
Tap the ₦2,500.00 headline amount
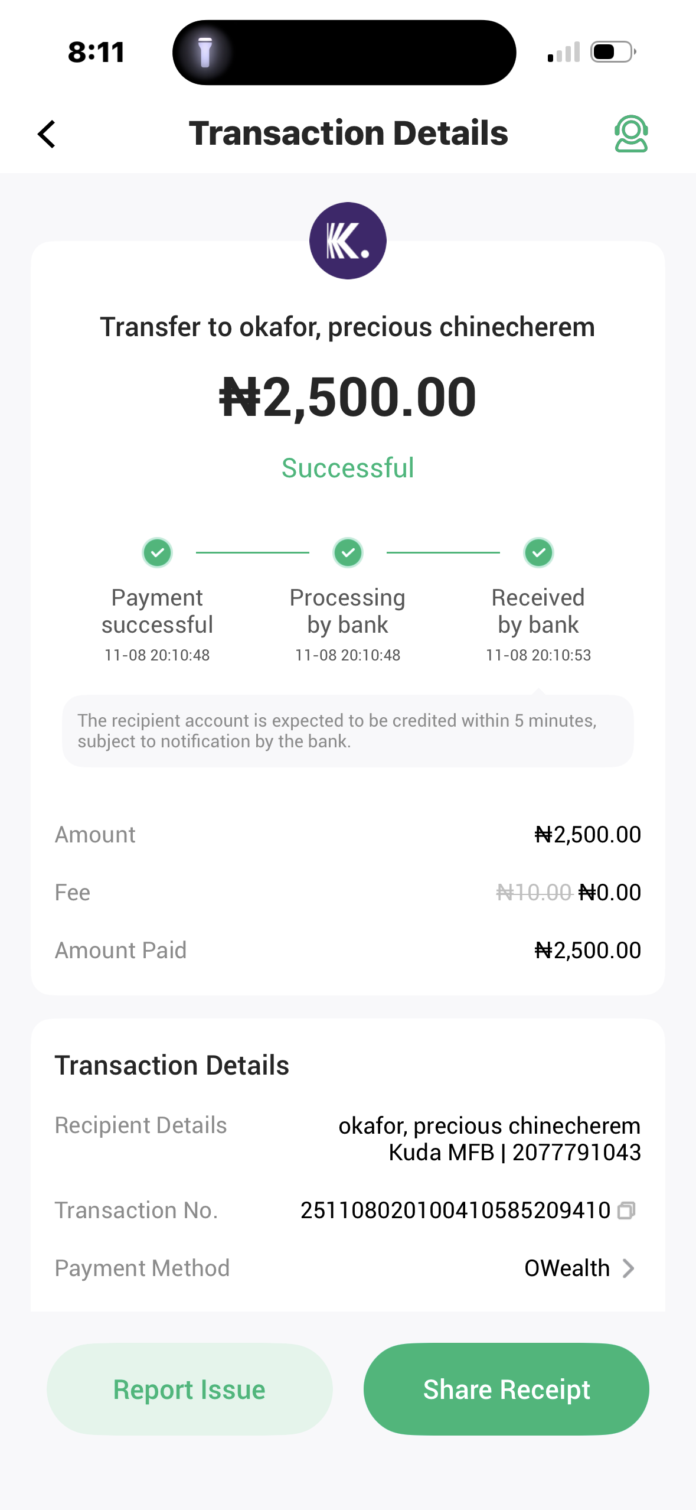coord(348,397)
